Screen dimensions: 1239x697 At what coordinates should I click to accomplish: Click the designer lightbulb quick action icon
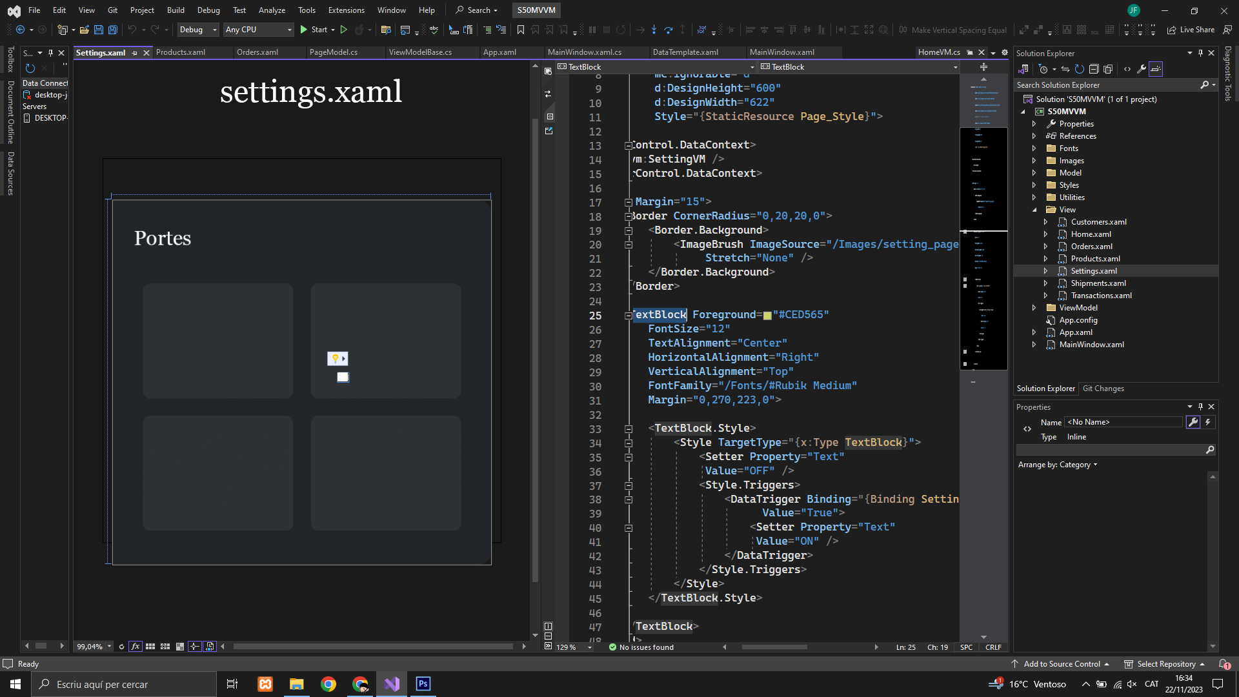336,358
